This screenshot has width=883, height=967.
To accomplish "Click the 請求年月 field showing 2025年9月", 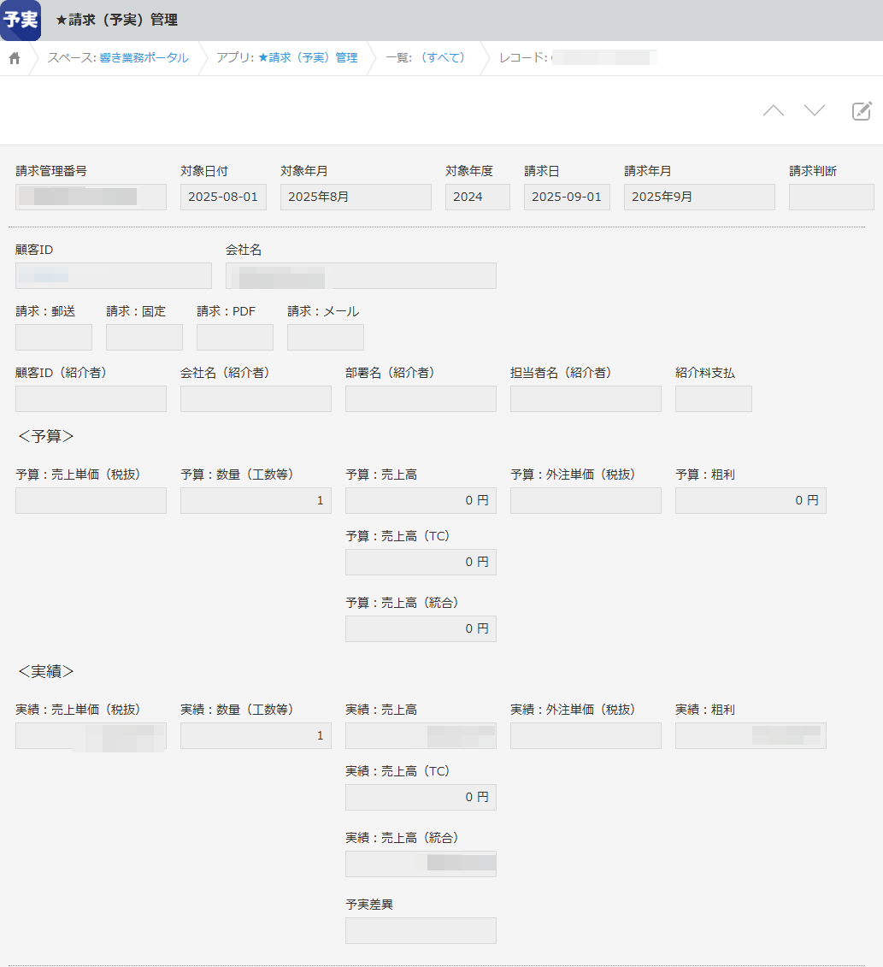I will (x=699, y=198).
